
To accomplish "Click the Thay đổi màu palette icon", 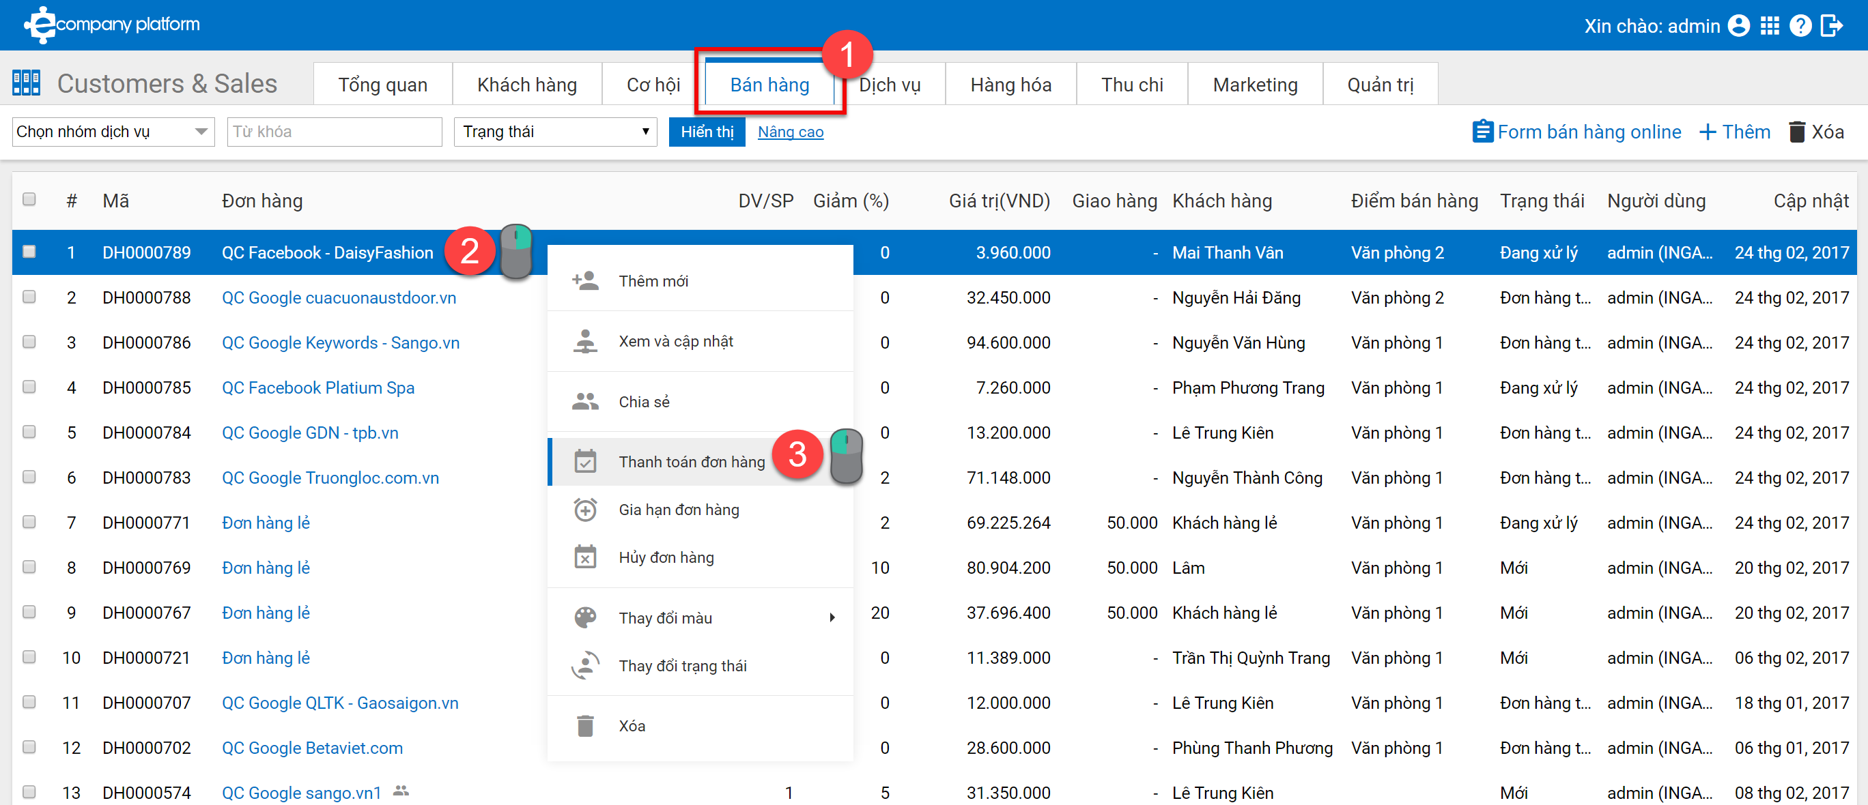I will 585,617.
